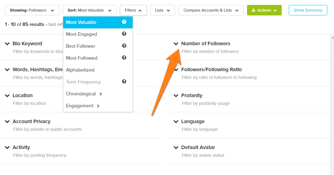The height and width of the screenshot is (175, 334).
Task: Click help icon beside Most Valuable
Action: 124,22
